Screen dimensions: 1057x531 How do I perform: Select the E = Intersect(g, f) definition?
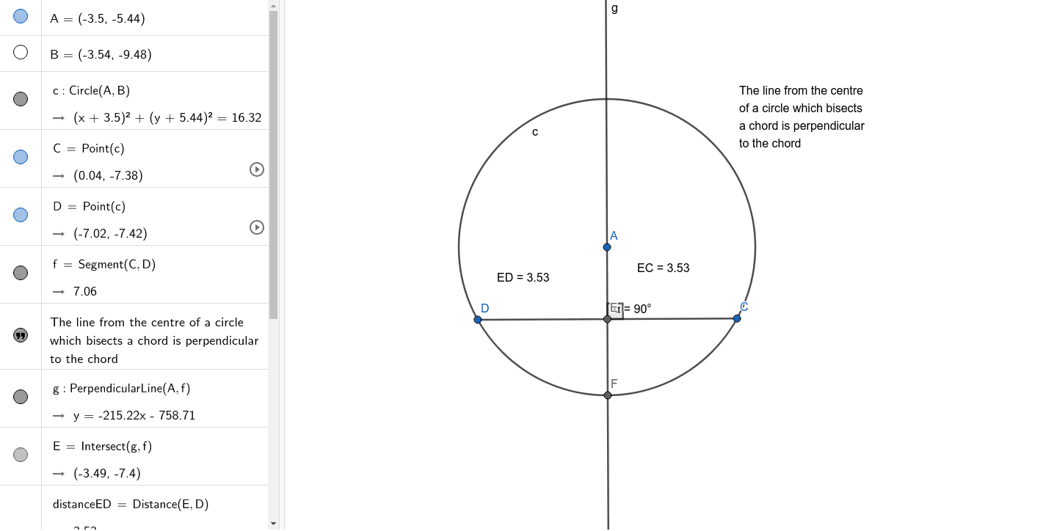pos(103,446)
